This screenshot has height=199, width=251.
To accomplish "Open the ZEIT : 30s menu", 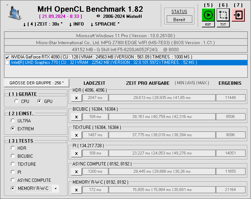I will point(43,24).
